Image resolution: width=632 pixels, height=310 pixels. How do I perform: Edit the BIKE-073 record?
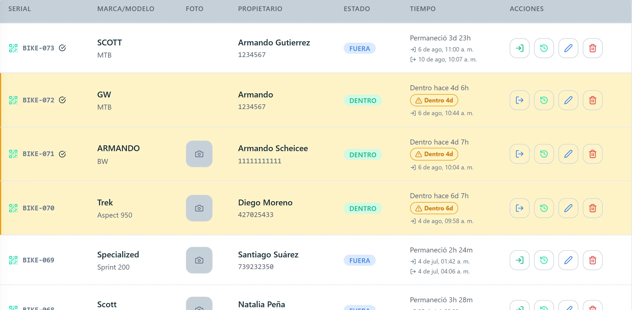tap(568, 48)
